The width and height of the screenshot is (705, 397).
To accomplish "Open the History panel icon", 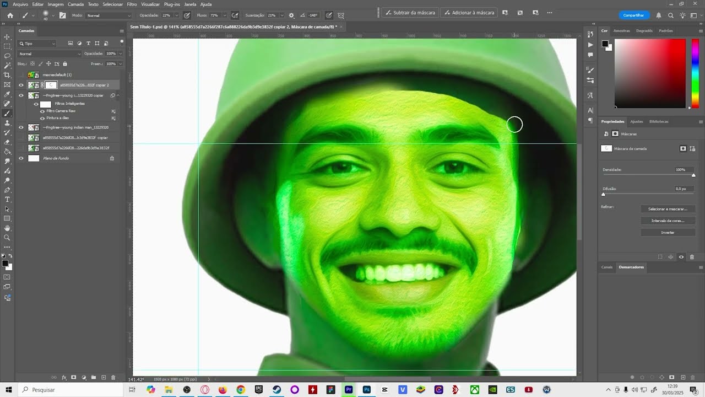I will 591,35.
